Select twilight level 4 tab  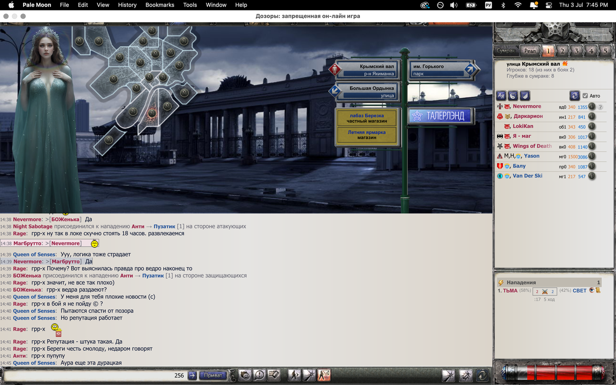591,51
